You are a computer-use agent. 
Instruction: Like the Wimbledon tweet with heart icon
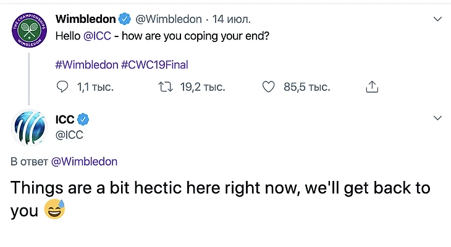[x=268, y=88]
